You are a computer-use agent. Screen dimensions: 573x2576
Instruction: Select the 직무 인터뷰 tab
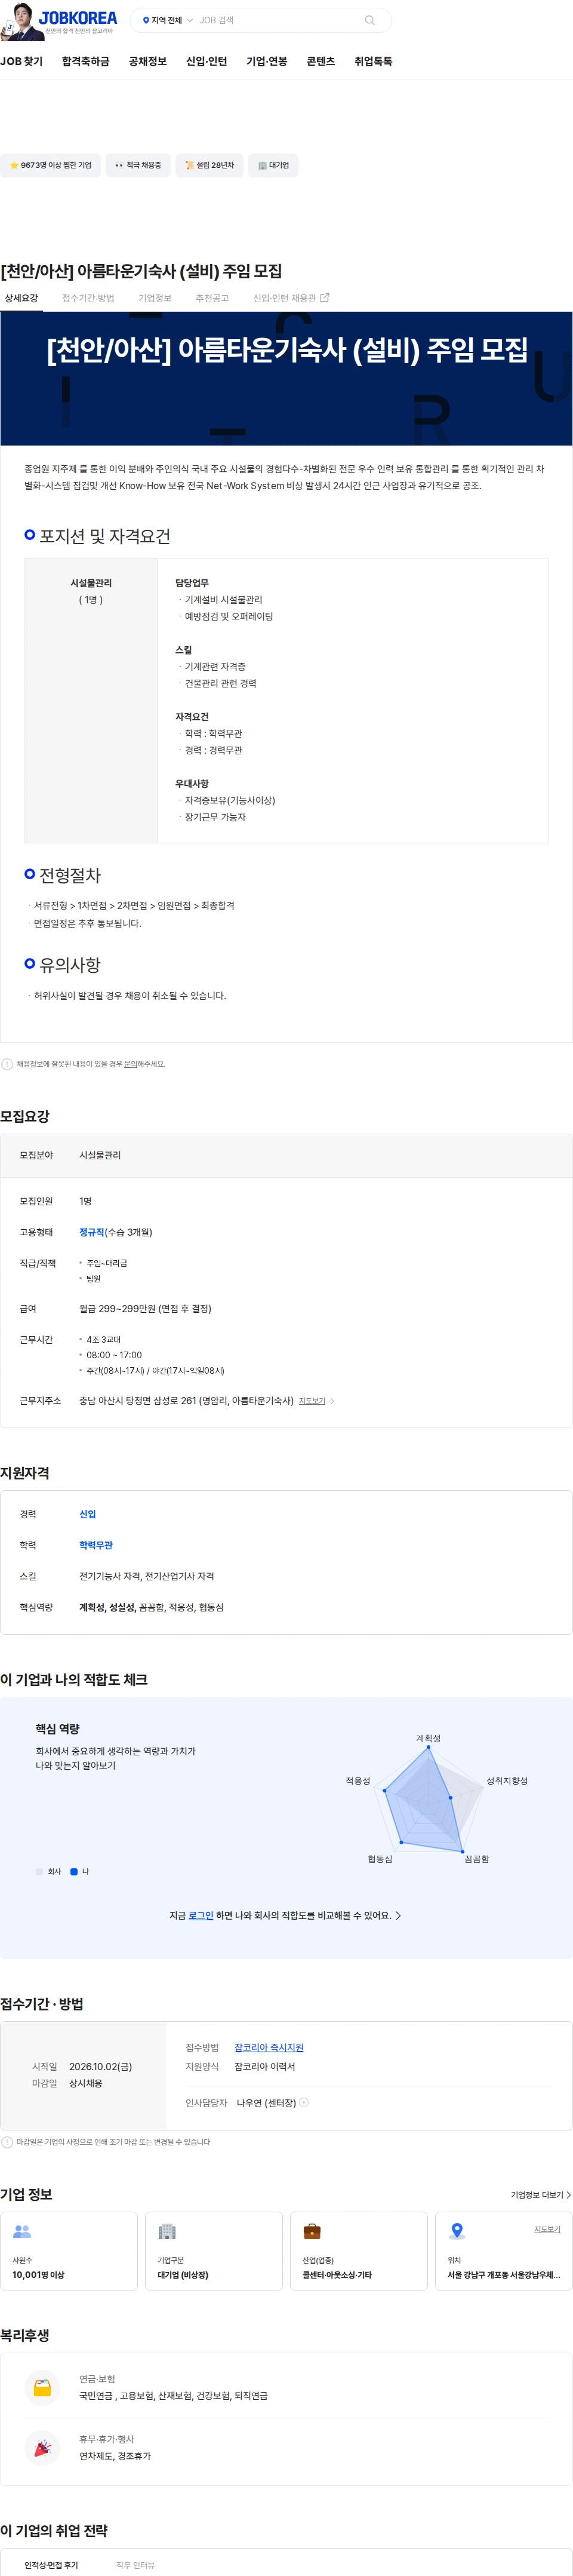tap(135, 2564)
